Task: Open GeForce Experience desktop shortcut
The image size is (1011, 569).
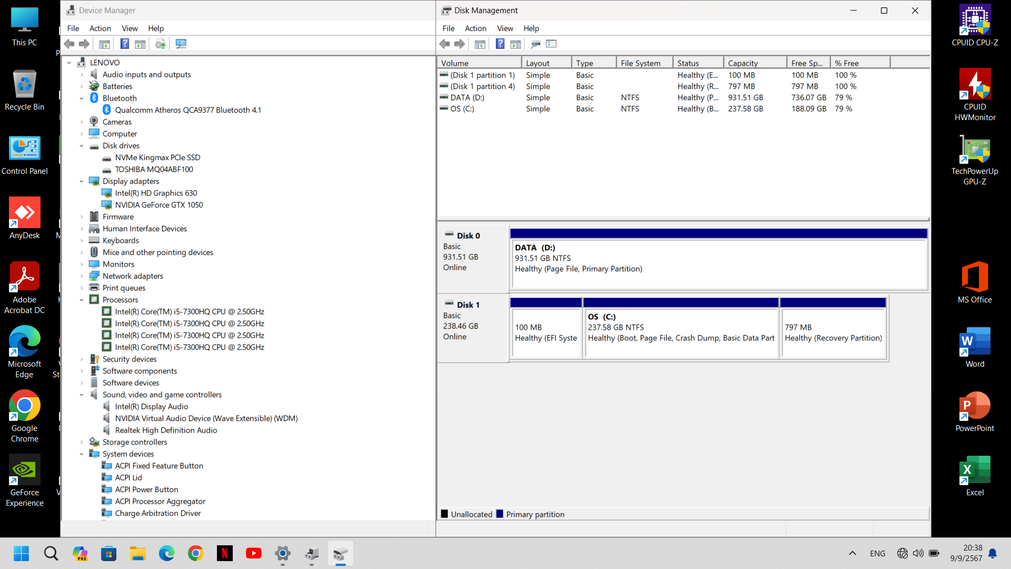Action: (24, 480)
